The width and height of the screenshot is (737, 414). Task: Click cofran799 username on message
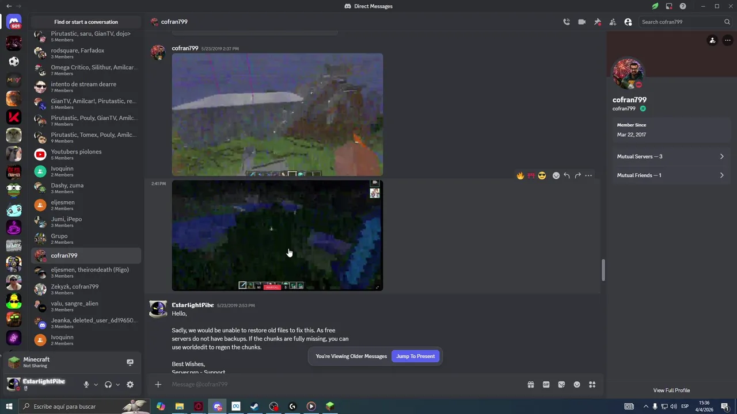point(185,48)
